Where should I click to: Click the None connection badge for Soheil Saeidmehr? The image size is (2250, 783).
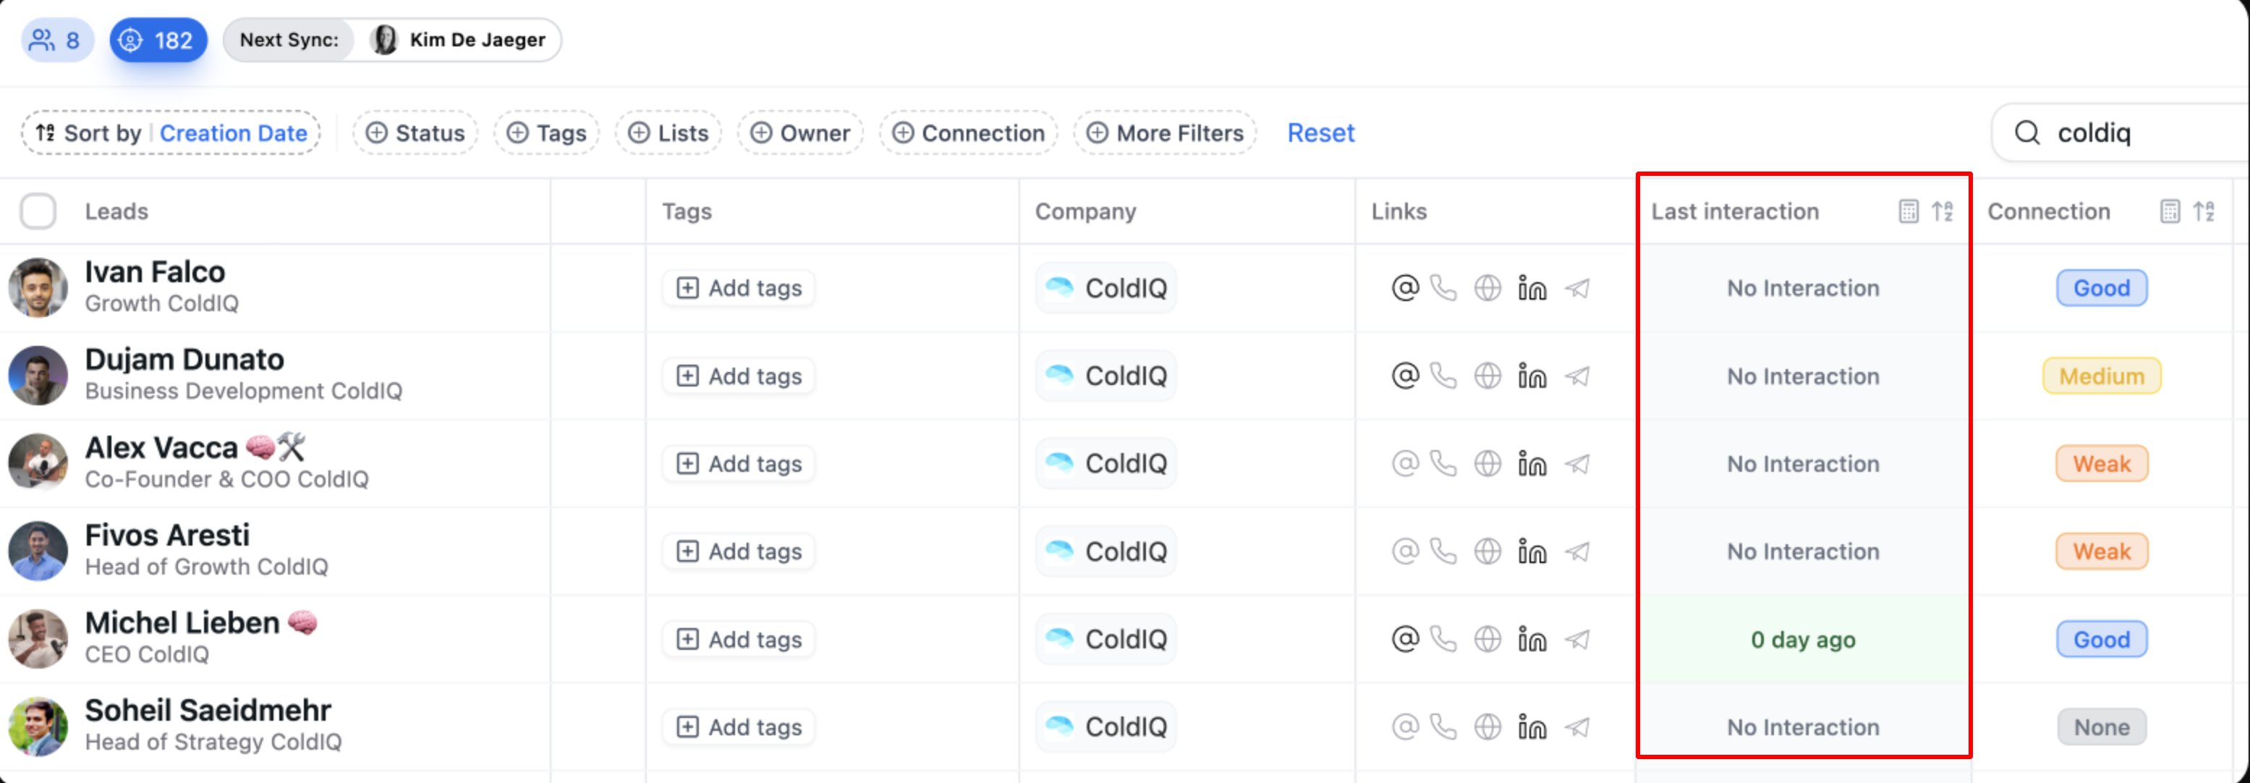pyautogui.click(x=2102, y=727)
